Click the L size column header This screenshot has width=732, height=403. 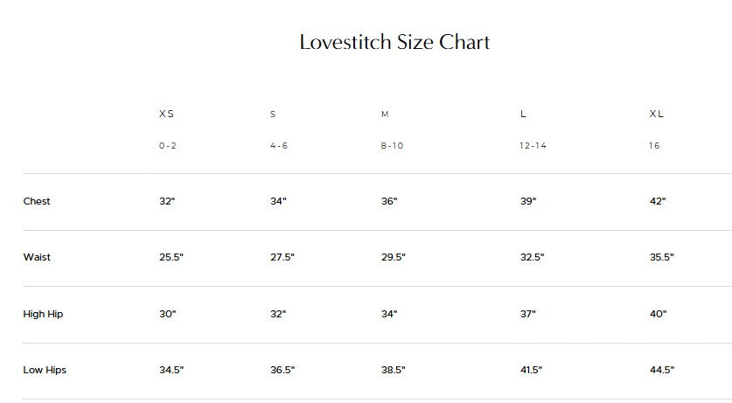pyautogui.click(x=523, y=115)
